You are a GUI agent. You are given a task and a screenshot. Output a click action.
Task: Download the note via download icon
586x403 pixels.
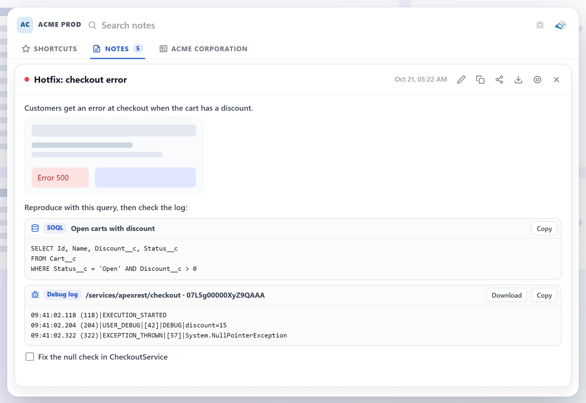tap(518, 79)
